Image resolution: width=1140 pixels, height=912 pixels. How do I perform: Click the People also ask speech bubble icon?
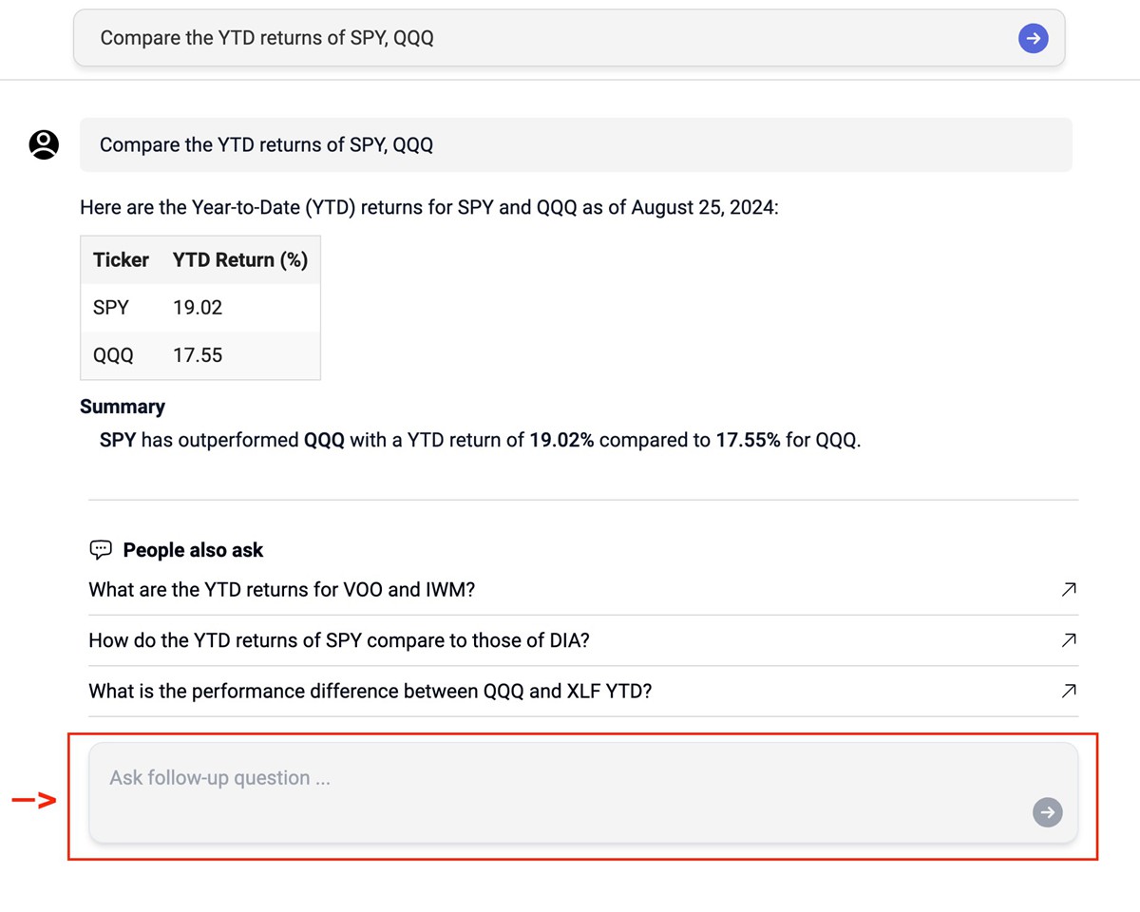pos(101,549)
